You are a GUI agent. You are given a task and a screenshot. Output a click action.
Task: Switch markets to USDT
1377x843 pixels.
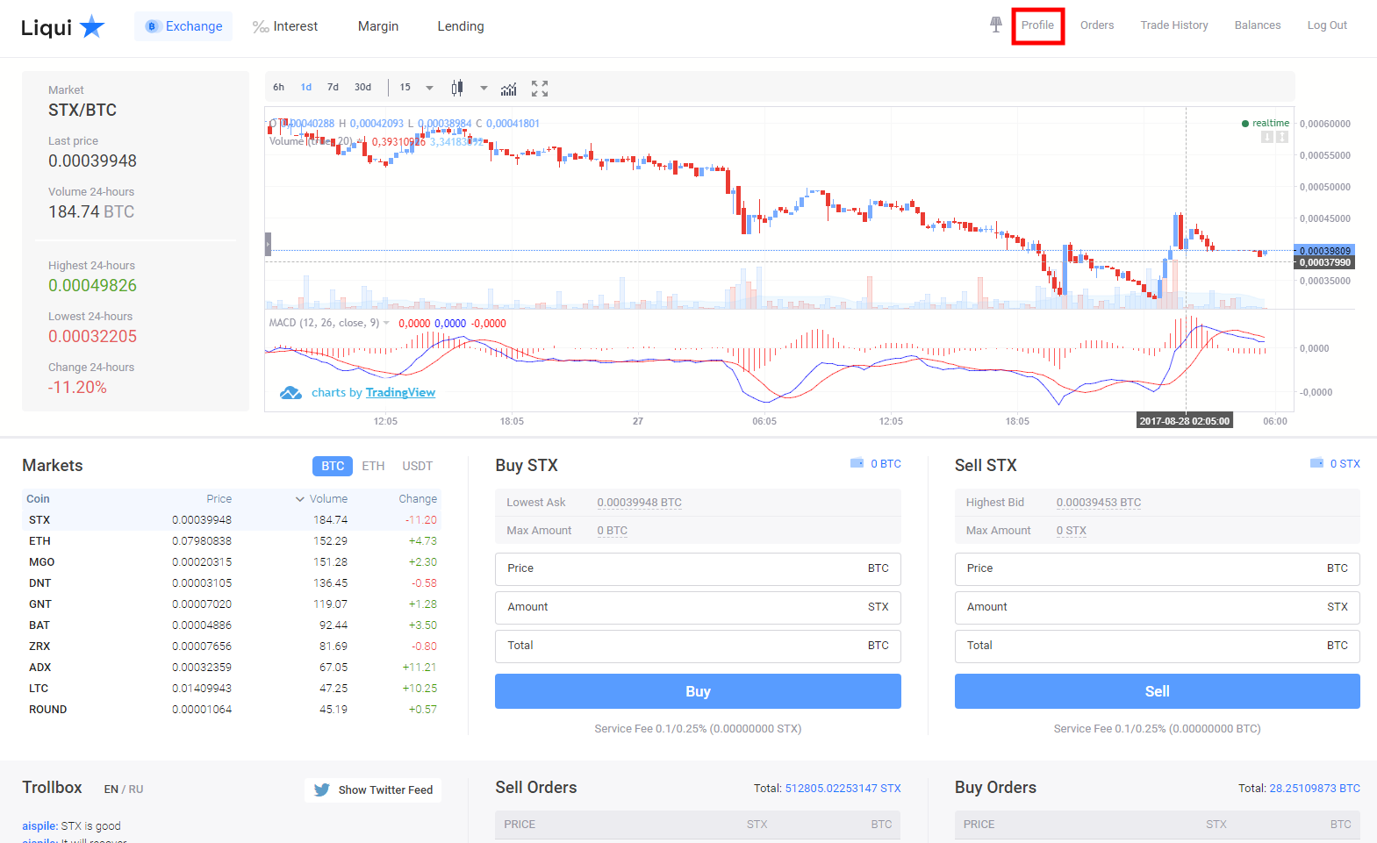tap(418, 466)
